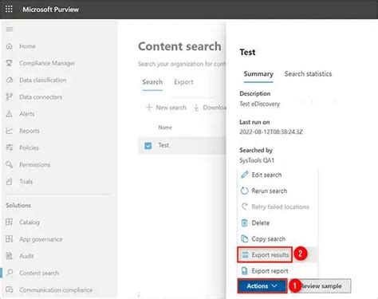Click the Audit document icon

[10, 256]
